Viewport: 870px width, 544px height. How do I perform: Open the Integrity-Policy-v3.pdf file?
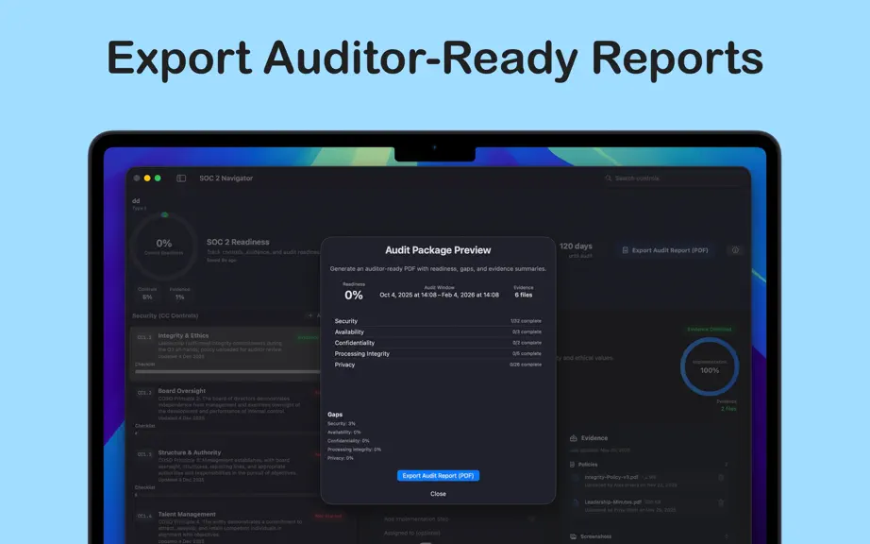611,477
